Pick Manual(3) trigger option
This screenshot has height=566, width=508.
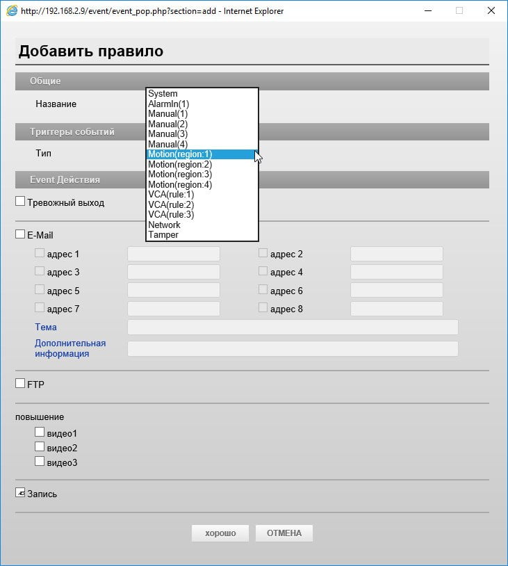click(202, 134)
